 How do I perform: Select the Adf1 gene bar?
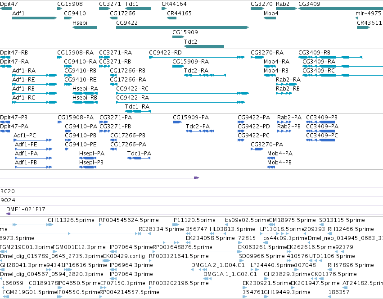coord(35,18)
